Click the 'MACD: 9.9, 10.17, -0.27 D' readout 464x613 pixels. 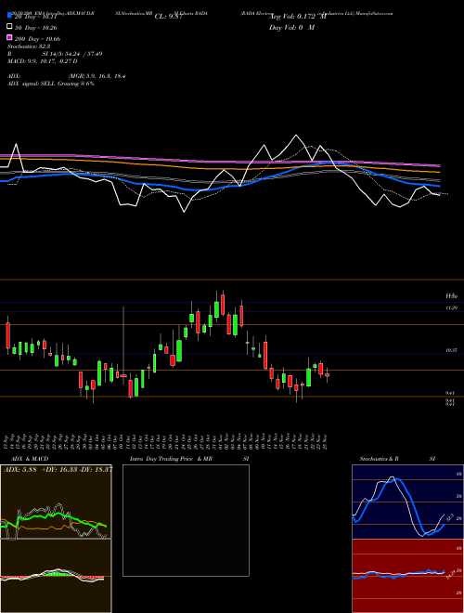pyautogui.click(x=42, y=61)
